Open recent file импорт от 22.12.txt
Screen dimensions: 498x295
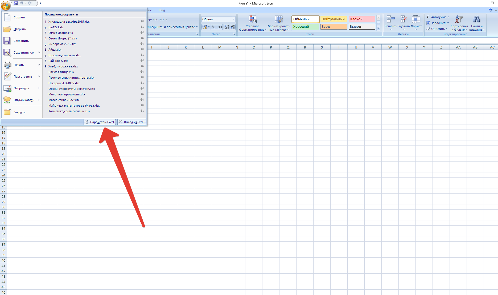(62, 44)
